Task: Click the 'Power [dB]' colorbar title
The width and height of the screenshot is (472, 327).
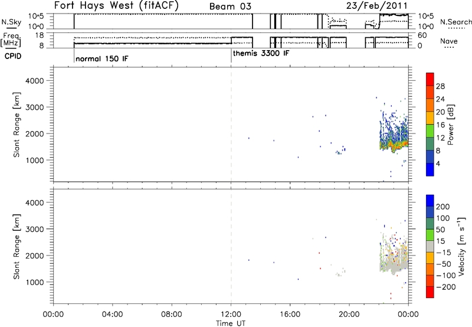Action: point(451,125)
